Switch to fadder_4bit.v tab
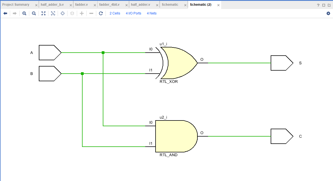The image size is (333, 181). point(109,5)
